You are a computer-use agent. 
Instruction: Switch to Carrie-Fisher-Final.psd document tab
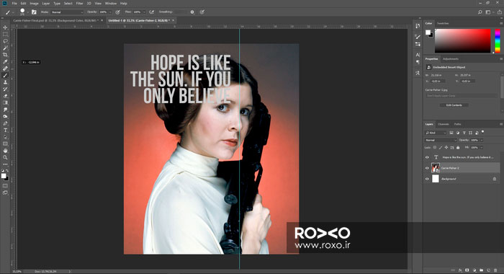tap(55, 20)
